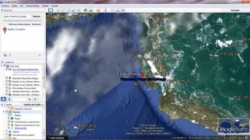Open Galería de Earth button
This screenshot has width=250, height=140.
[x=34, y=105]
